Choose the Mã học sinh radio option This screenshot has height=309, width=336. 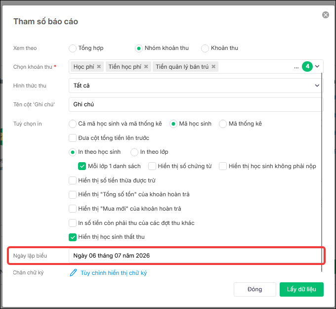coord(173,124)
